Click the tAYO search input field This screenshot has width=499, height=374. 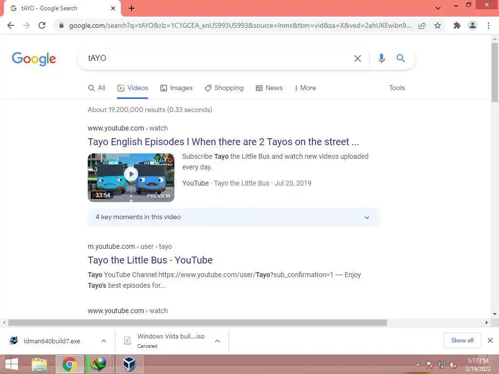[x=220, y=58]
